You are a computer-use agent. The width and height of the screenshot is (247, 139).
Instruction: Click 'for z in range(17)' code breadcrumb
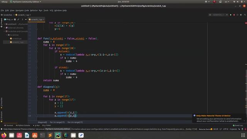(75, 122)
